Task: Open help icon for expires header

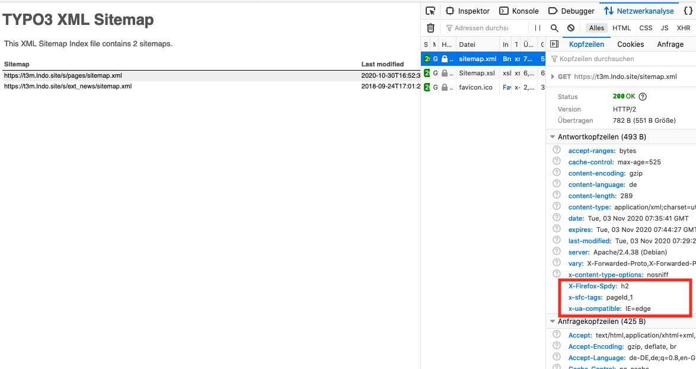Action: coord(557,228)
